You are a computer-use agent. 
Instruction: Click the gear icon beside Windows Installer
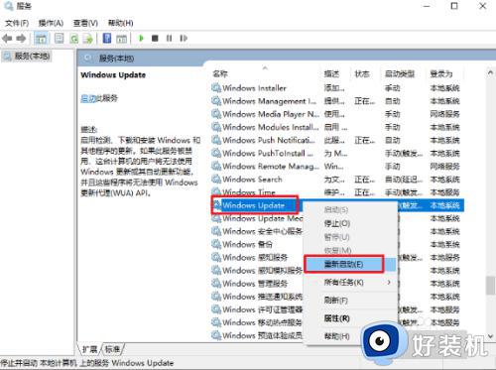pyautogui.click(x=216, y=88)
